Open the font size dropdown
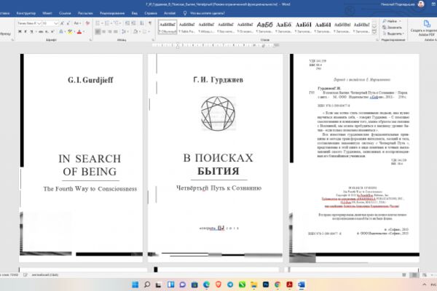 (x=56, y=23)
